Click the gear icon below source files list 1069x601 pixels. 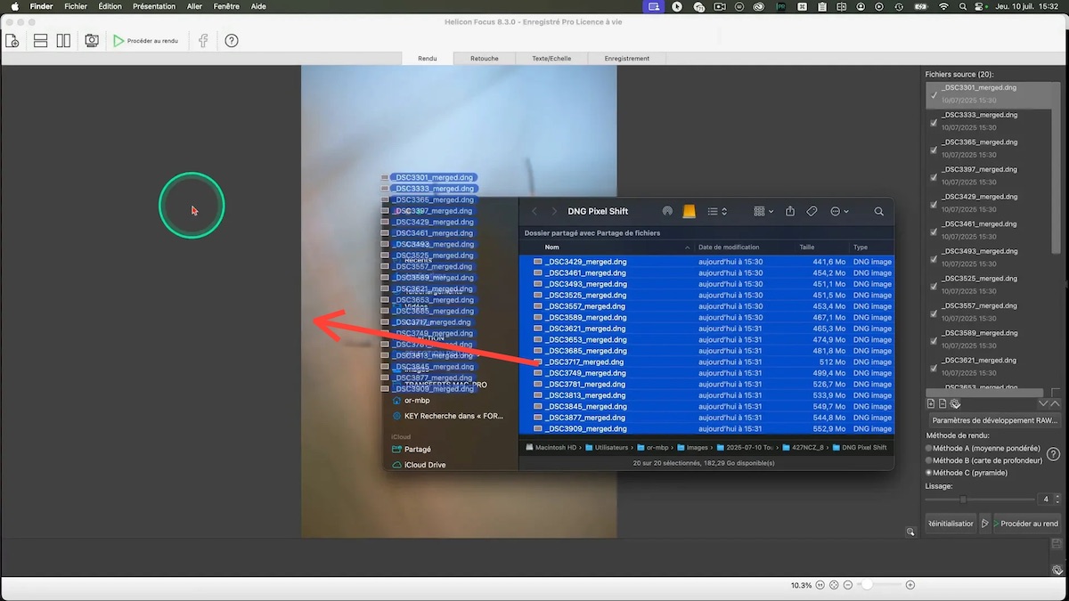955,404
